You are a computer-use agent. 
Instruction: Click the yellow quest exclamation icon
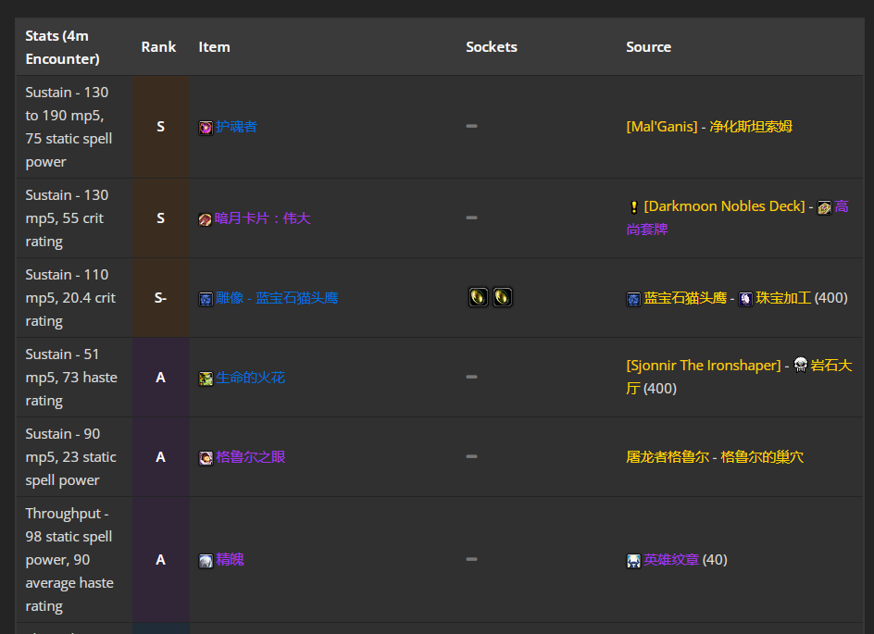pyautogui.click(x=634, y=207)
